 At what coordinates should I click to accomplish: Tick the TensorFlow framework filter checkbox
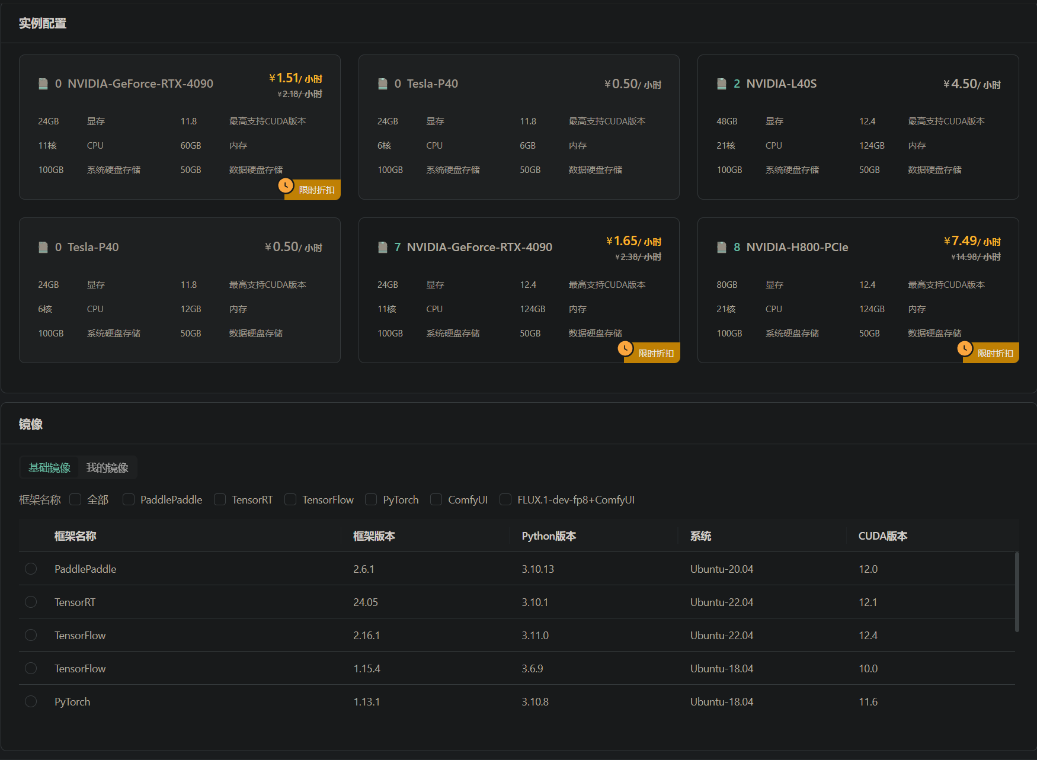pyautogui.click(x=290, y=499)
